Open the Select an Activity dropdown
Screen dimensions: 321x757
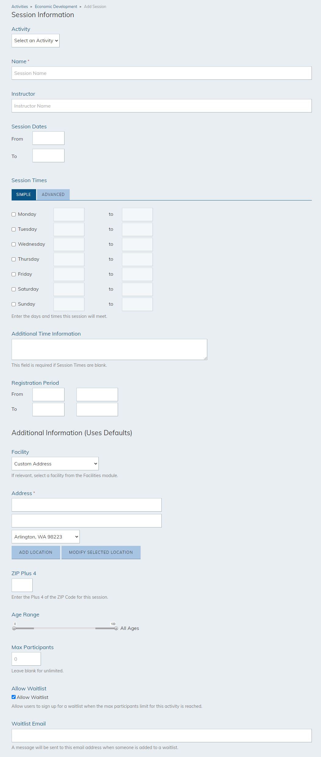tap(35, 41)
